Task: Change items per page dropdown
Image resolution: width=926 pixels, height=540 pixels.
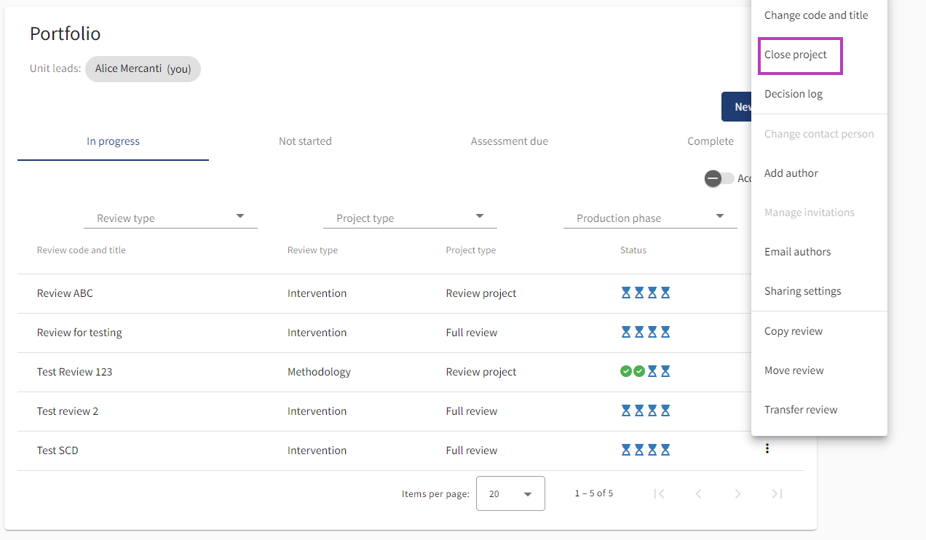Action: [510, 493]
